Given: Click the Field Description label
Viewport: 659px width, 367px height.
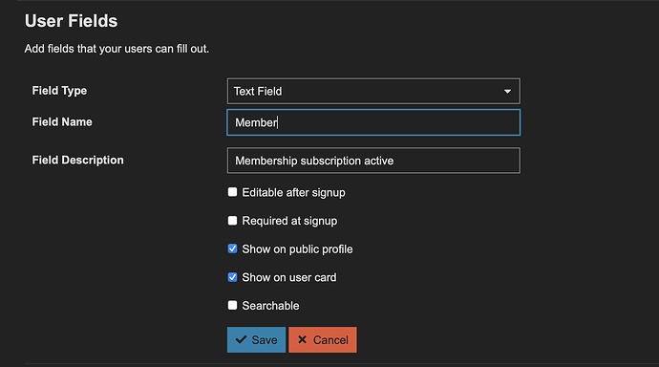Looking at the screenshot, I should click(x=77, y=161).
